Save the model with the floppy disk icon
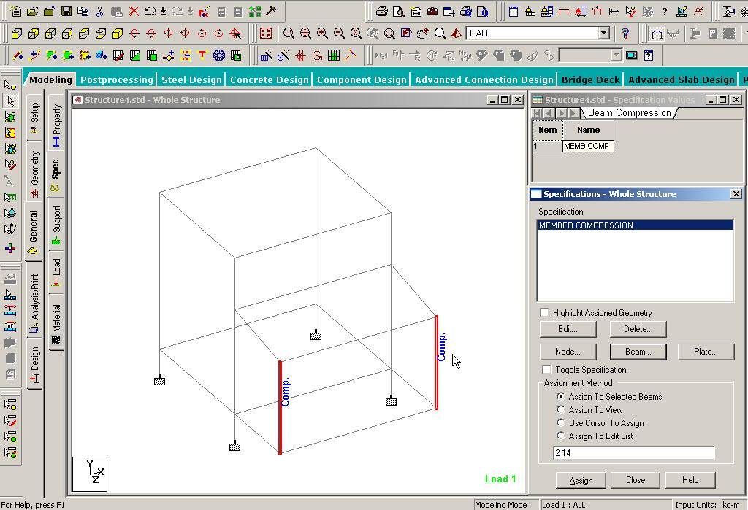Viewport: 748px width, 510px height. point(66,11)
